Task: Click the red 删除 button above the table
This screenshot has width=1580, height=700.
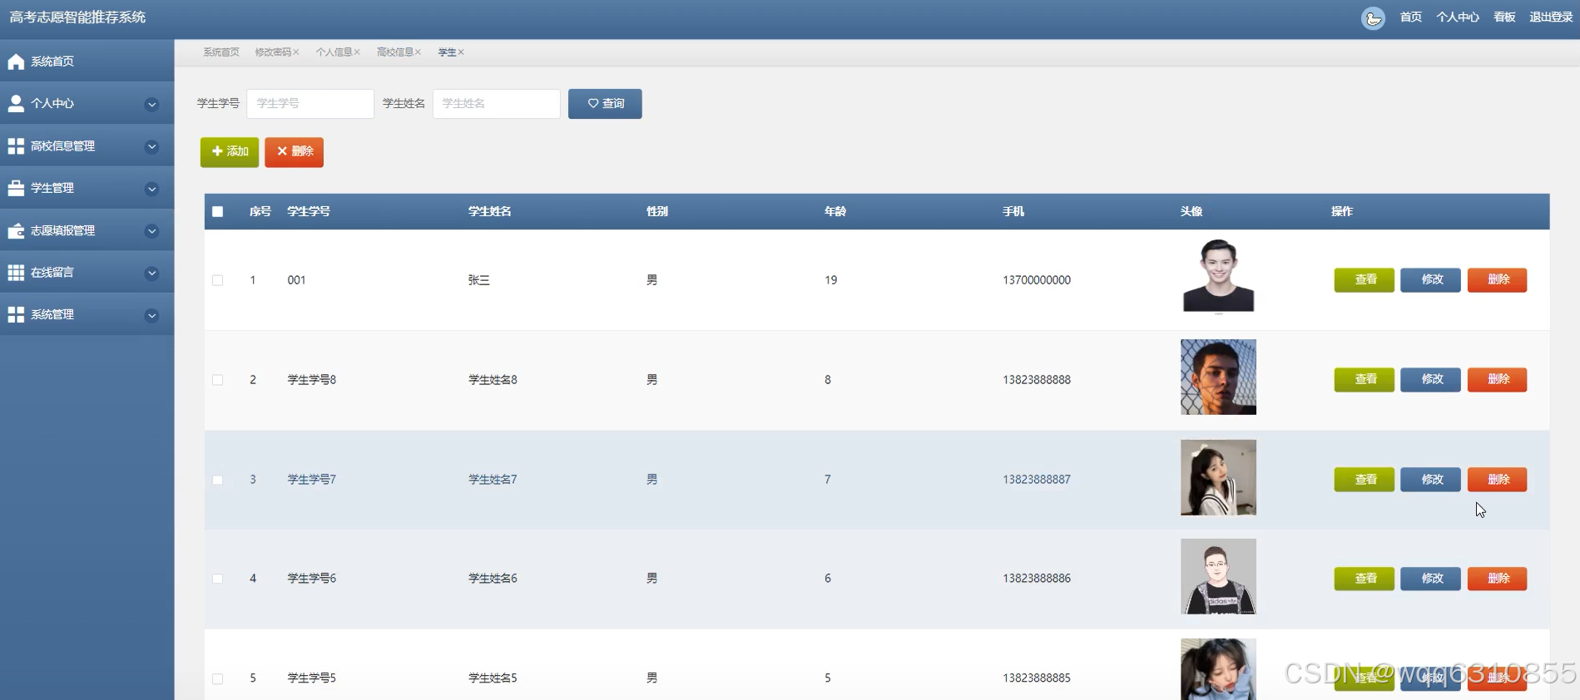Action: [295, 152]
